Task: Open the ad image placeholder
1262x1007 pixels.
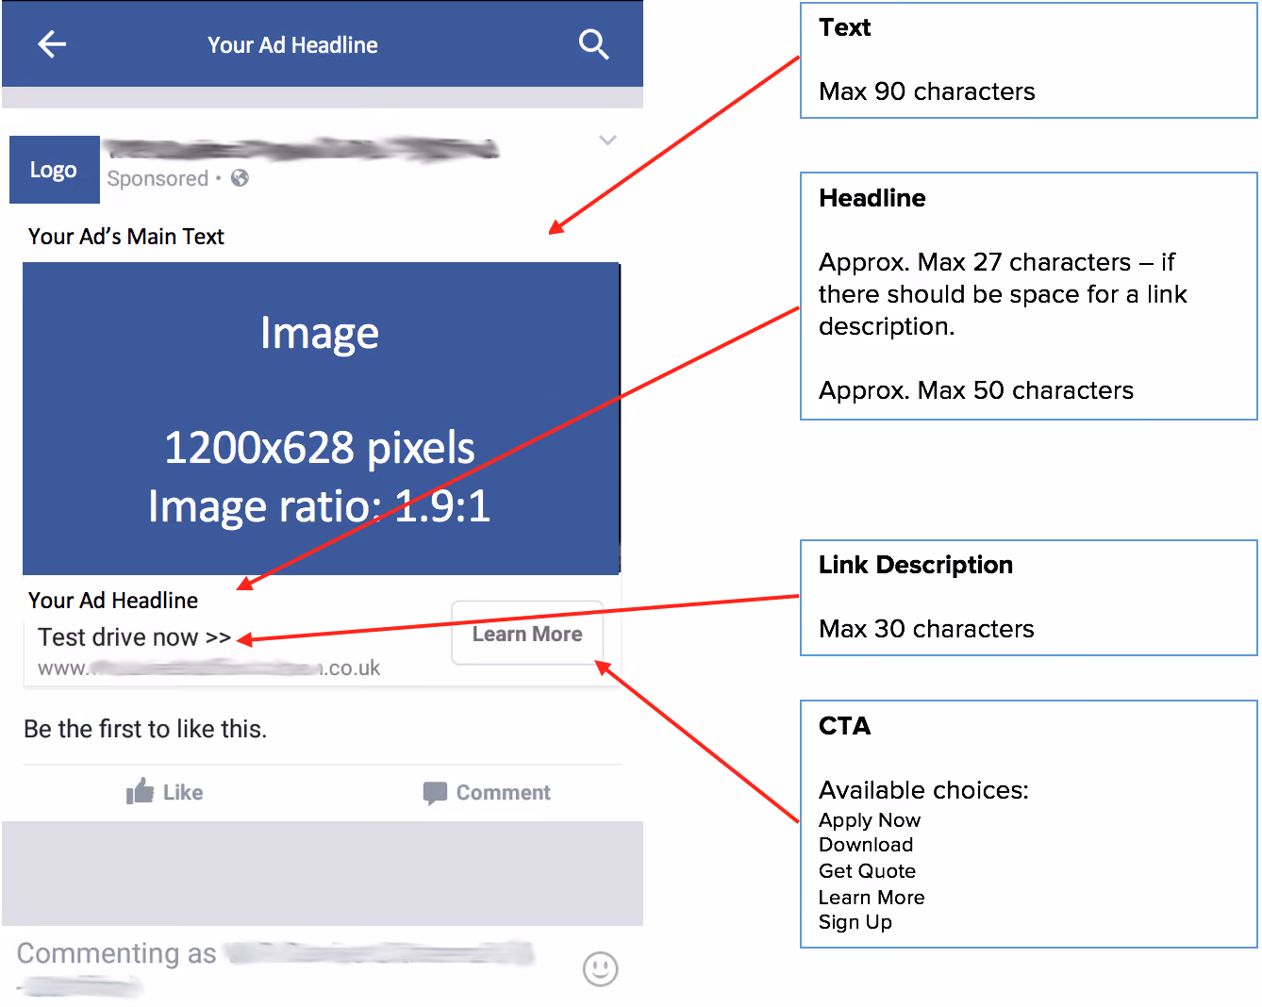Action: 321,419
